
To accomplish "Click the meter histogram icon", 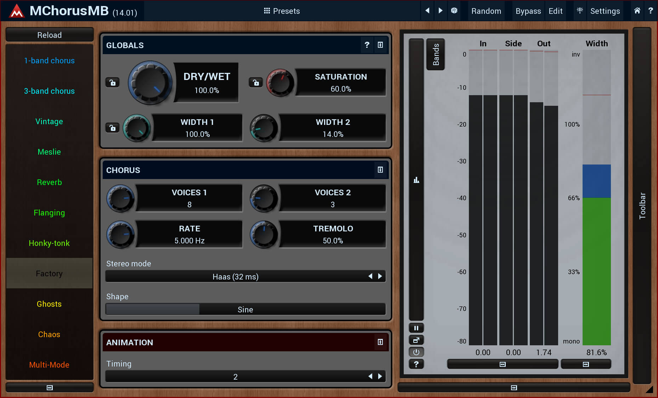I will coord(416,180).
